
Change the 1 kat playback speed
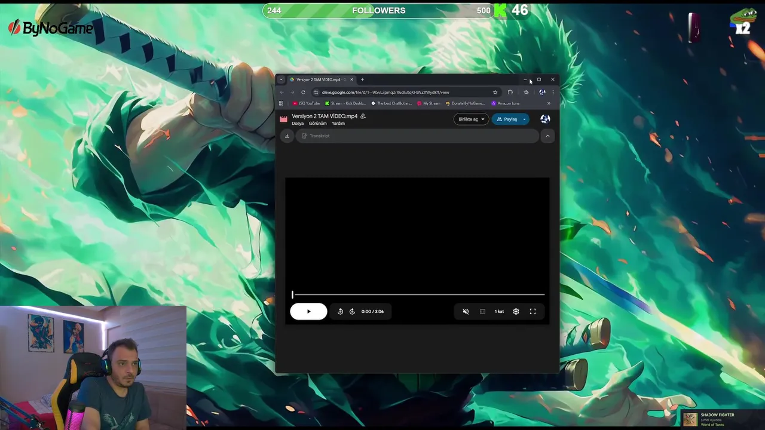coord(499,311)
